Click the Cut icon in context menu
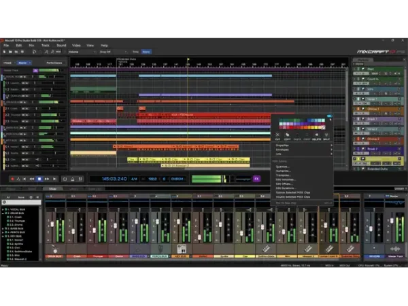 [277, 136]
